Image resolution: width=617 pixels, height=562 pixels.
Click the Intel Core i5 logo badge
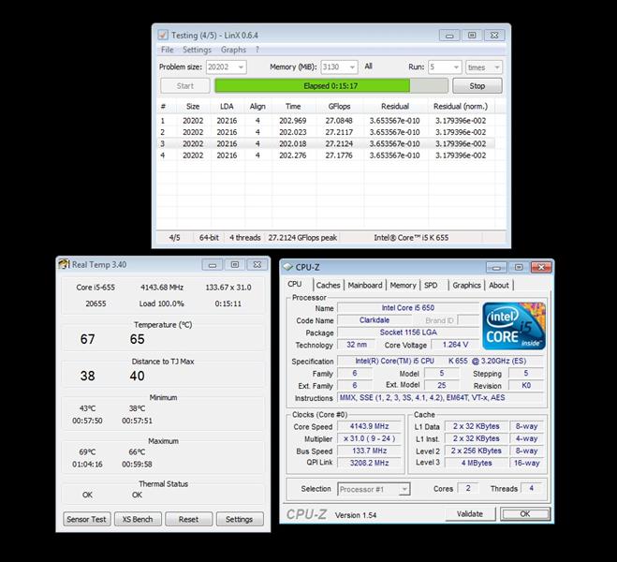coord(514,326)
